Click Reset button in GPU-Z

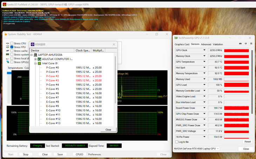(x=248, y=142)
